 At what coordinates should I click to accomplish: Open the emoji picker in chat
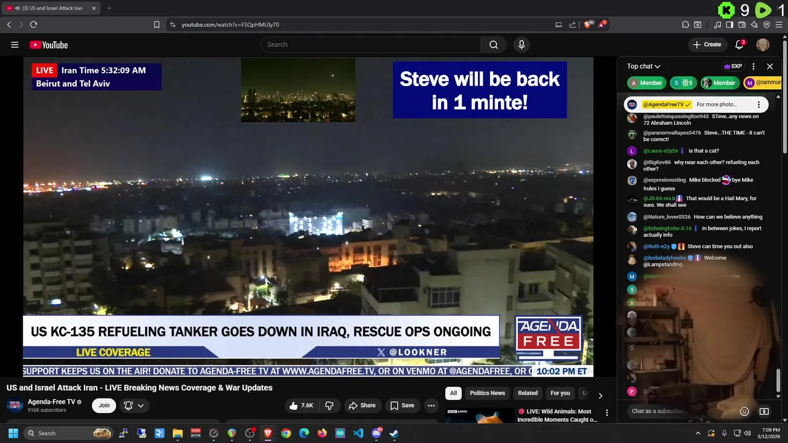click(x=744, y=411)
